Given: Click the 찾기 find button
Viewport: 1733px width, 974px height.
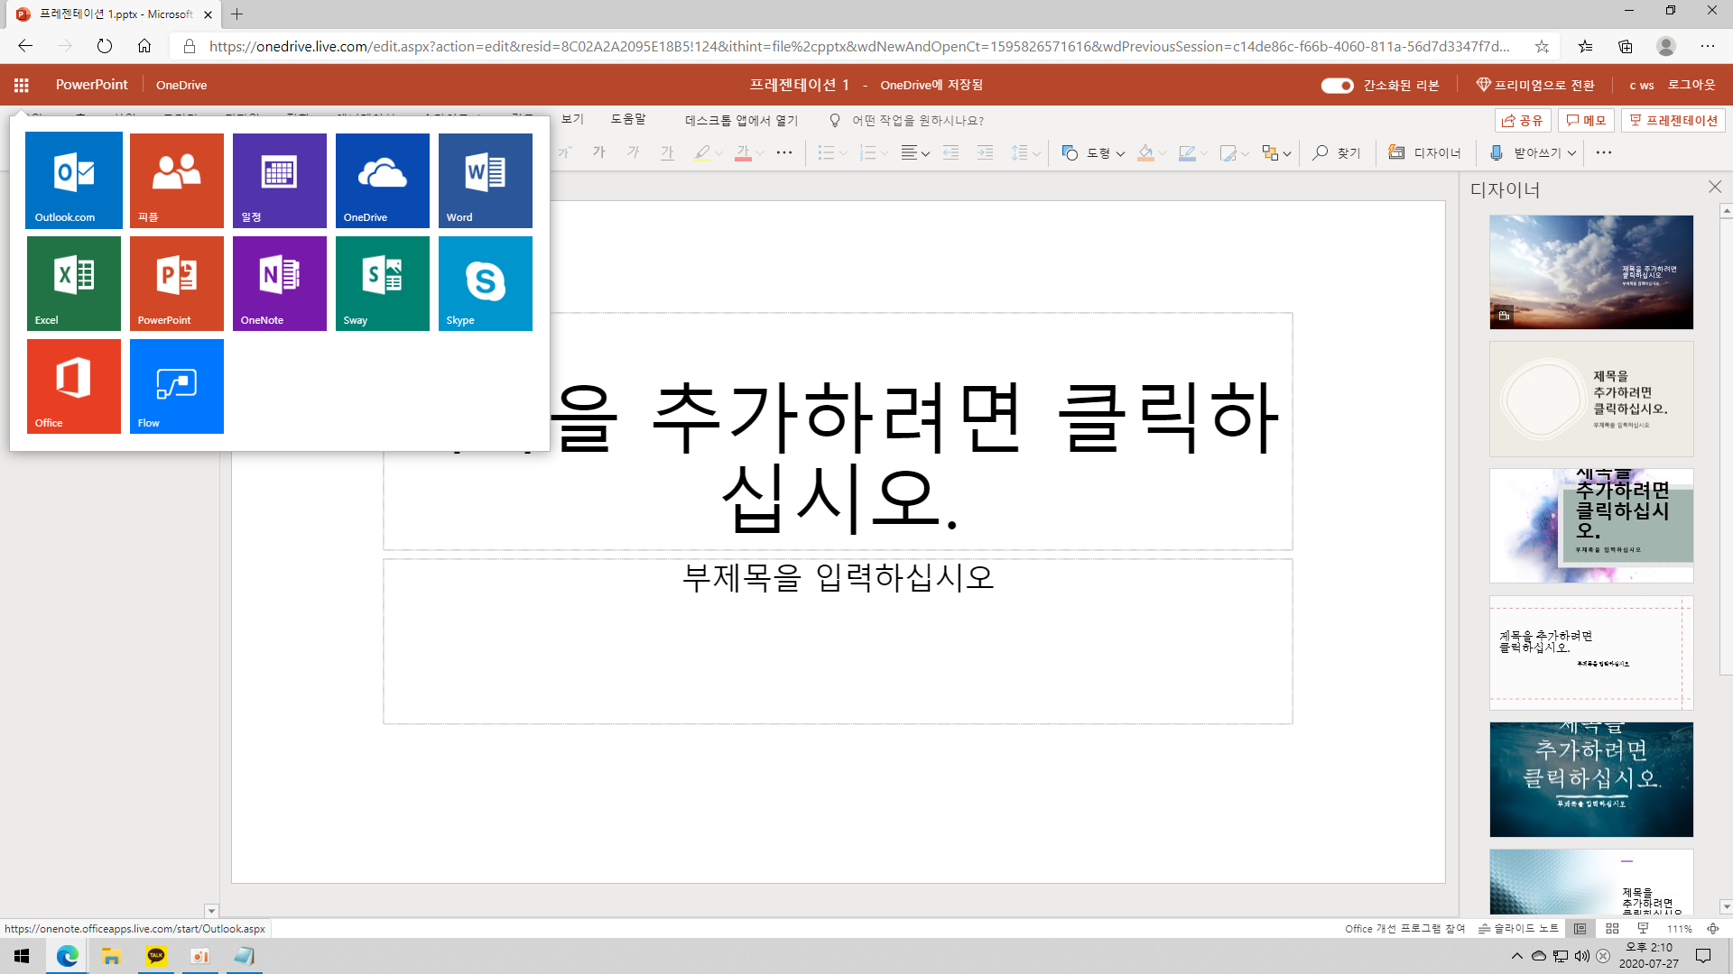Looking at the screenshot, I should [x=1337, y=153].
